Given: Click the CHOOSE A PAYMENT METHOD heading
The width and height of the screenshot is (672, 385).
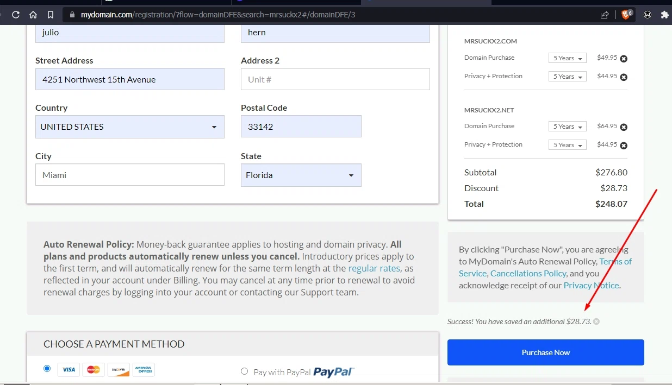Looking at the screenshot, I should pyautogui.click(x=114, y=344).
